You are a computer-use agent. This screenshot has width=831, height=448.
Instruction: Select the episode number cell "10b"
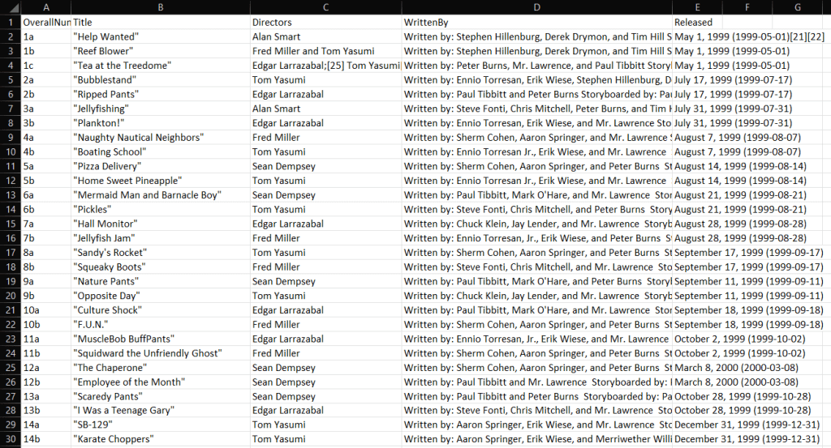(45, 324)
